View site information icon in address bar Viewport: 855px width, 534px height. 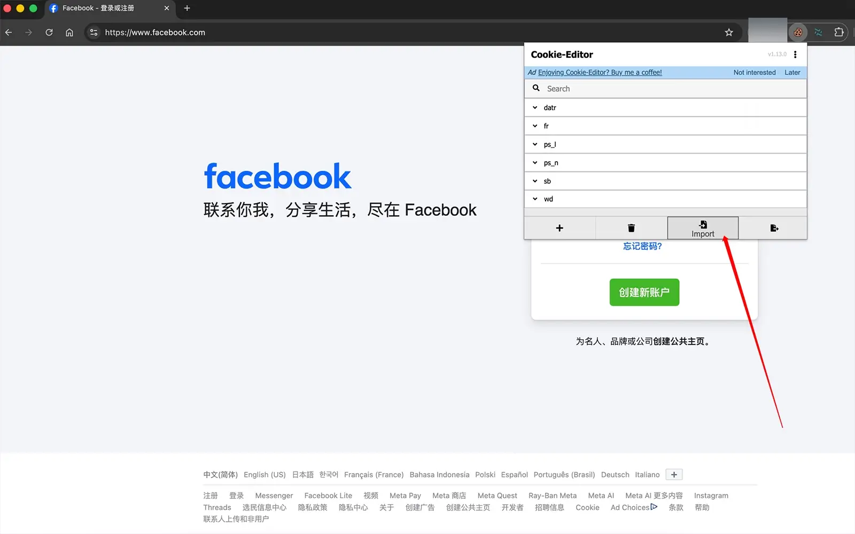(x=94, y=33)
